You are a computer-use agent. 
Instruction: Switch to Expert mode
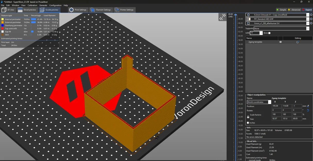(307, 10)
